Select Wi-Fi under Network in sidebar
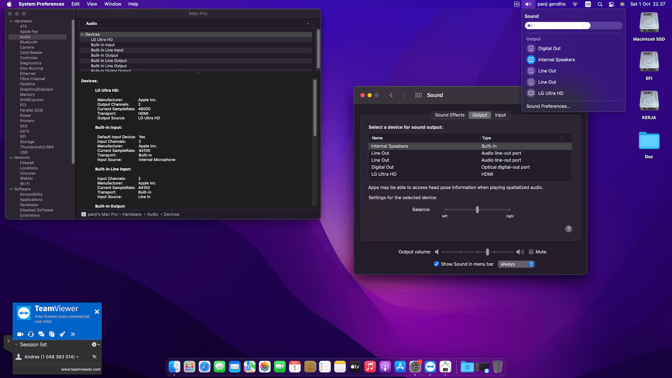Image resolution: width=672 pixels, height=378 pixels. point(25,184)
